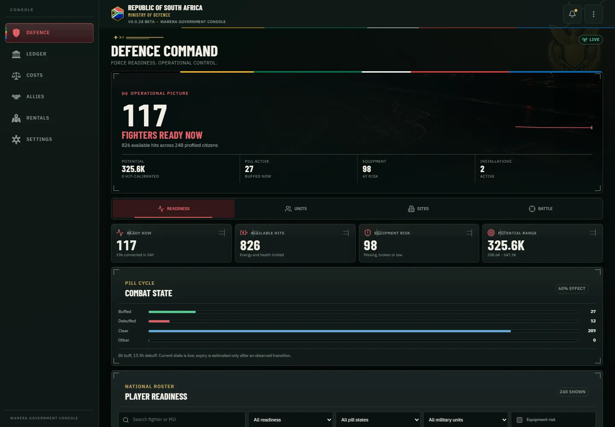Click the shield icon on Equipment Risk card
Screen dimensions: 615x427
click(x=368, y=233)
